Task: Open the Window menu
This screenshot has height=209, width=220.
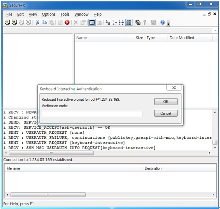Action: [82, 14]
